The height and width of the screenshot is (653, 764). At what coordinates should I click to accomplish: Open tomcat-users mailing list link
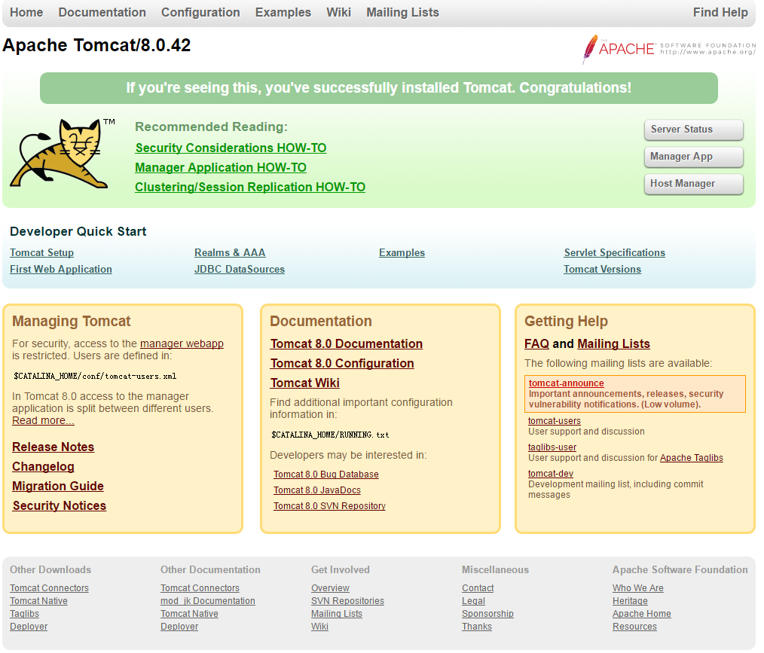555,421
